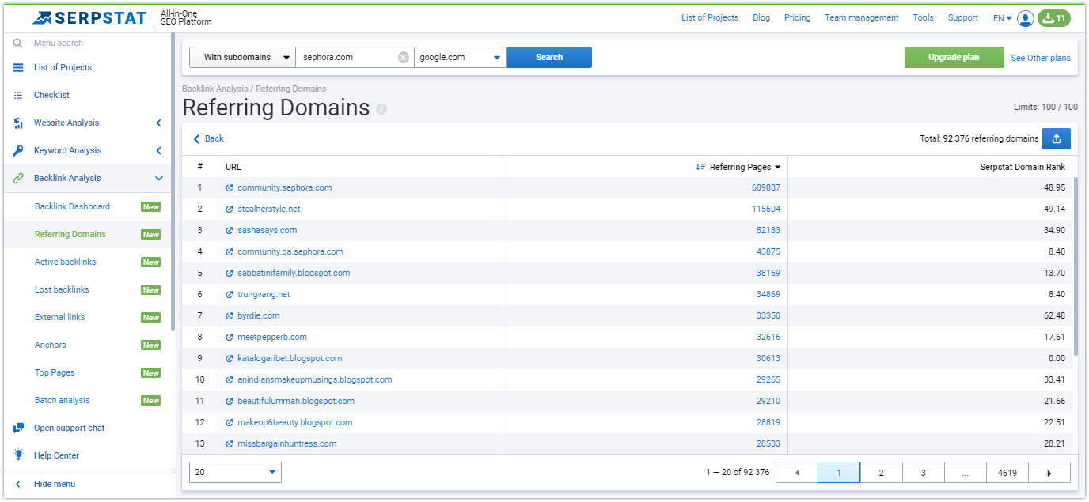Screen dimensions: 1089x502
Task: Open Support in top navigation
Action: click(x=963, y=17)
